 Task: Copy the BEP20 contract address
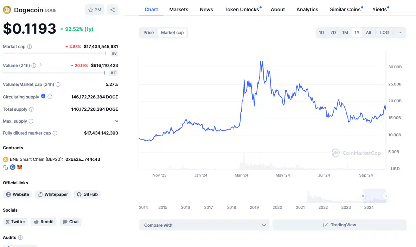tap(5, 167)
